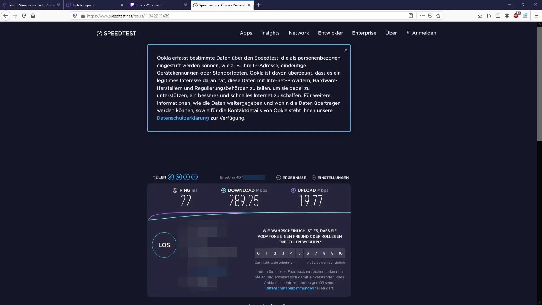Open page actions three-dot menu
The width and height of the screenshot is (542, 305).
422,16
